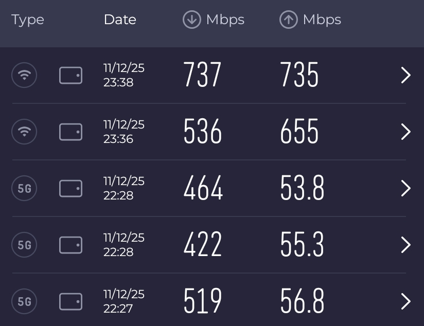
Task: Expand the 737 Mbps result with its chevron
Action: point(405,76)
